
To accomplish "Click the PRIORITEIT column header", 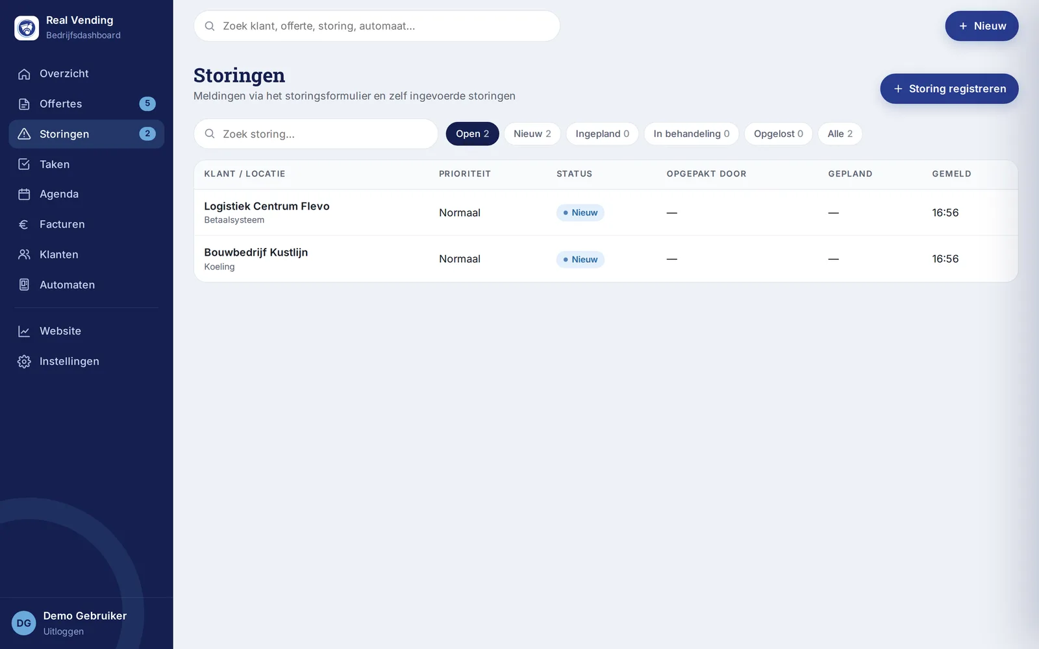I will coord(465,174).
